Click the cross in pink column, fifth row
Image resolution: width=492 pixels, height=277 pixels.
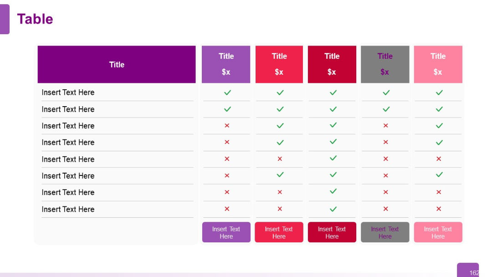[439, 159]
